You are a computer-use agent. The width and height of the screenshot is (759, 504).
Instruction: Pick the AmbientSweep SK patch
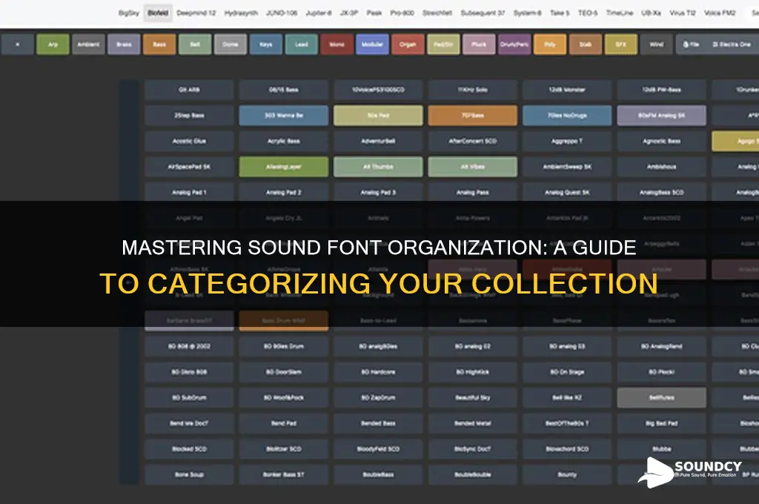(567, 167)
